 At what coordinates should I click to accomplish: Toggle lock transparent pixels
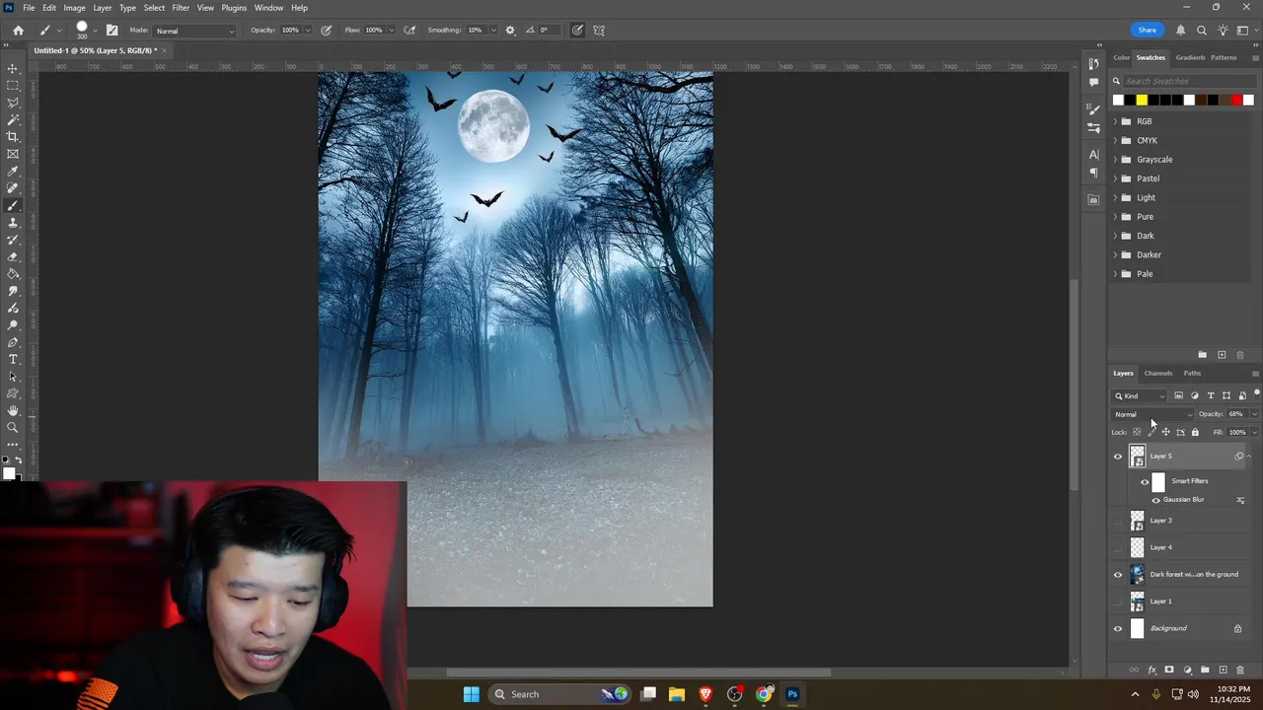[1137, 432]
